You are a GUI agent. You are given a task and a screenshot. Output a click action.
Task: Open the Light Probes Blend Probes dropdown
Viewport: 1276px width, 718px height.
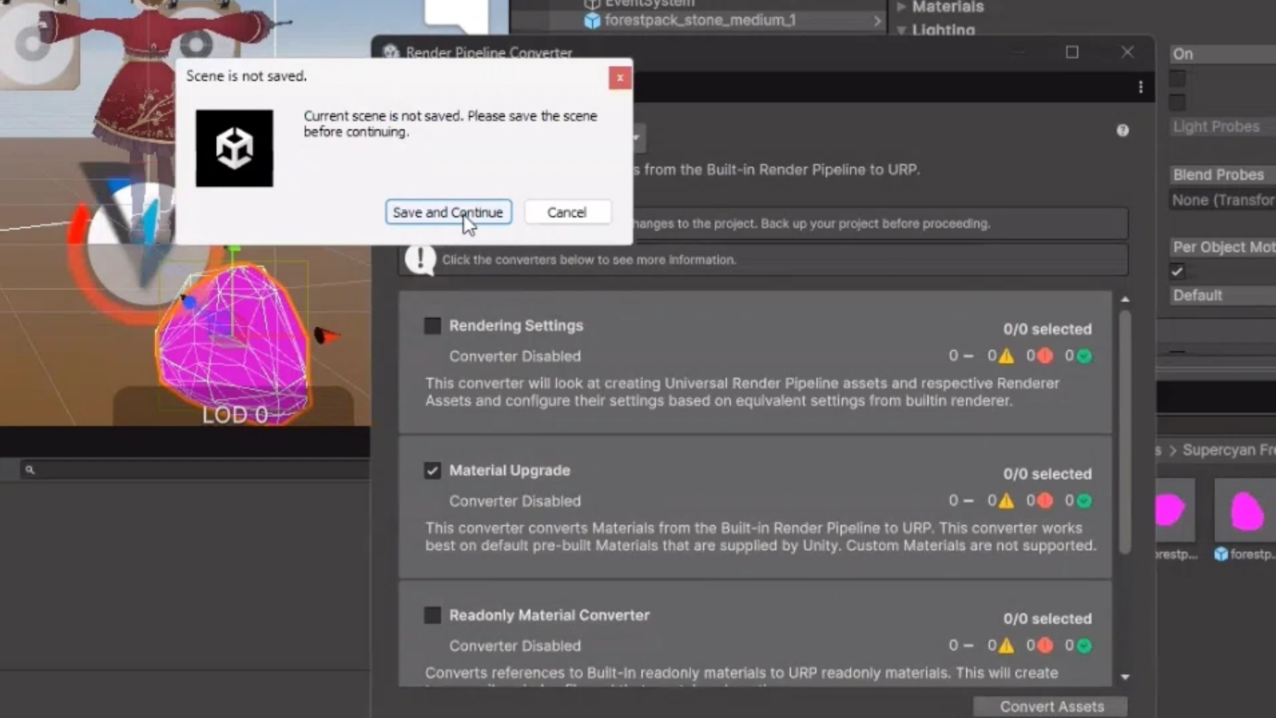pyautogui.click(x=1223, y=175)
